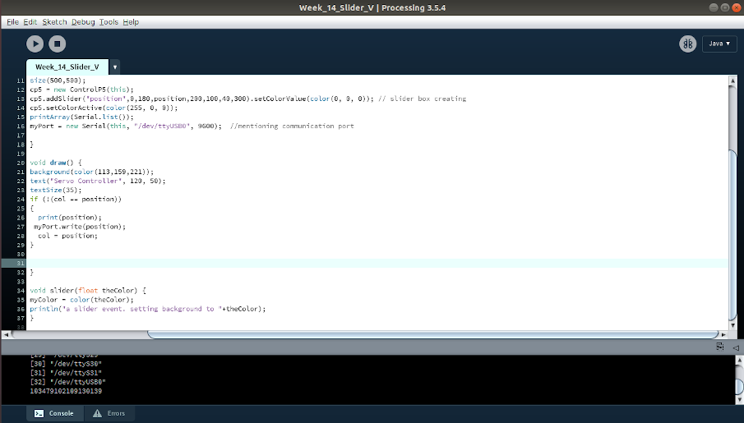Click '//mentioning communication port' comment
744x423 pixels.
292,126
